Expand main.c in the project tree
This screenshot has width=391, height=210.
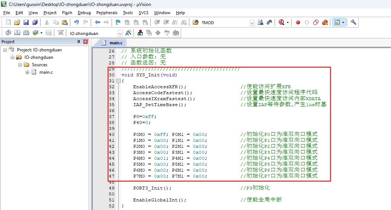point(28,72)
